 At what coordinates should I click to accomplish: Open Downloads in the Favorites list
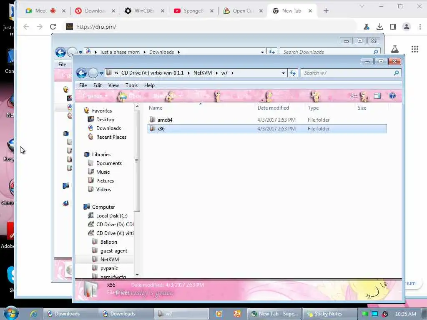[x=108, y=128]
